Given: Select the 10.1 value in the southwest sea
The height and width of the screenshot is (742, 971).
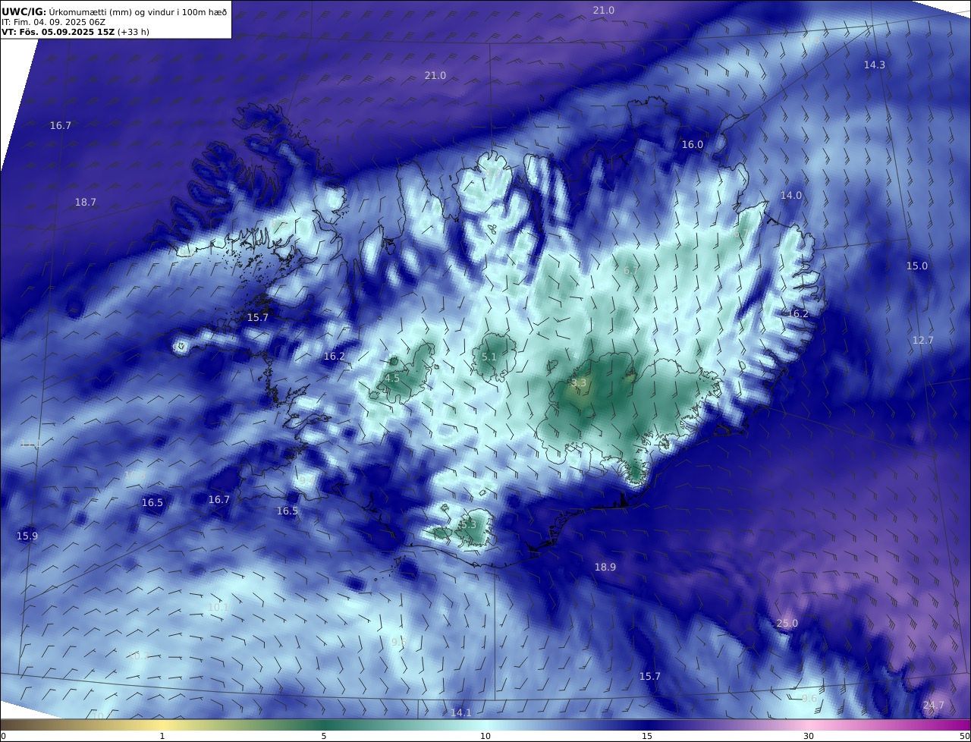Looking at the screenshot, I should pos(218,608).
